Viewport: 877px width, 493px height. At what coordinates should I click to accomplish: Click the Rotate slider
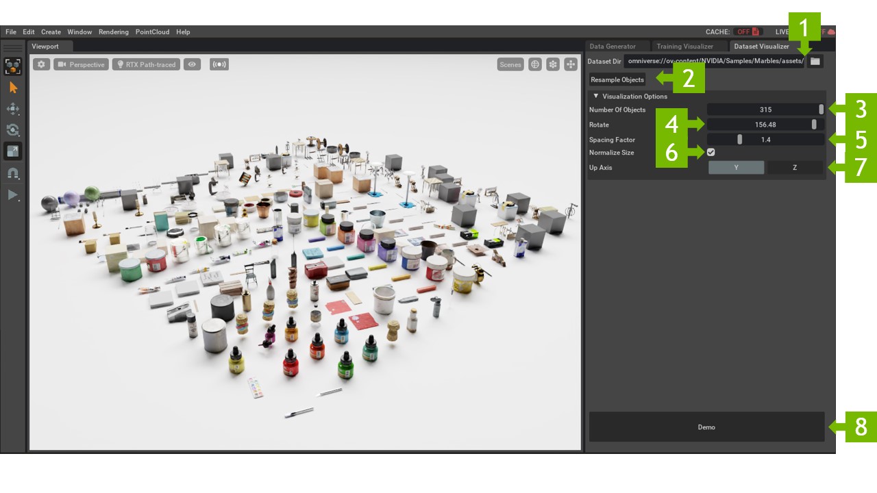pos(765,125)
